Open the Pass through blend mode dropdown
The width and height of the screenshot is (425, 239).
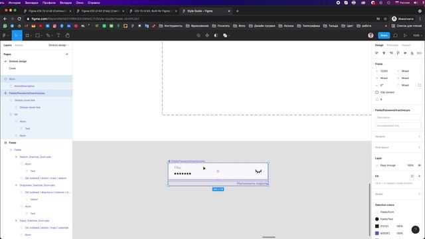(389, 165)
